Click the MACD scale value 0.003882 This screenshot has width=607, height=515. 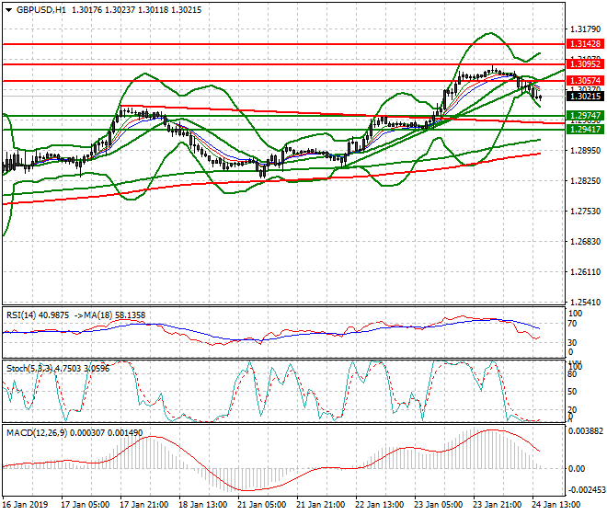tap(585, 431)
